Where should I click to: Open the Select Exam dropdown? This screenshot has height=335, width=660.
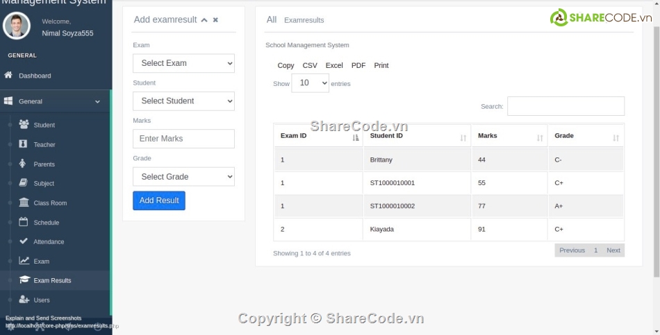(x=183, y=63)
